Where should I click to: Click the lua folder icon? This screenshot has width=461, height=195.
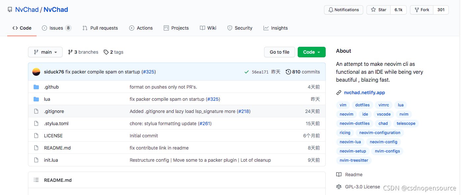pos(36,99)
